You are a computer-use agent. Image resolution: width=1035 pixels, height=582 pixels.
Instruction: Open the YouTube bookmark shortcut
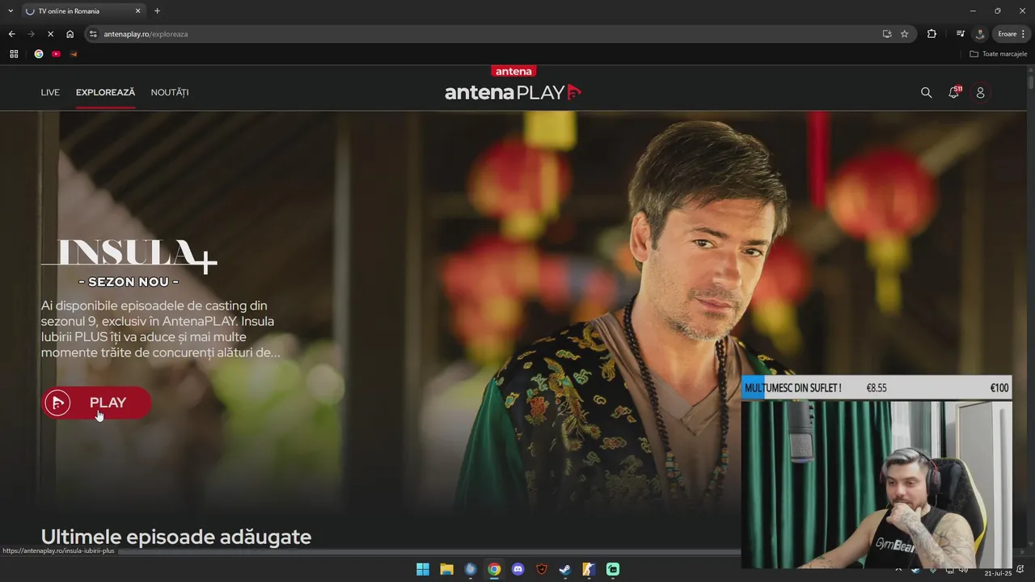56,54
